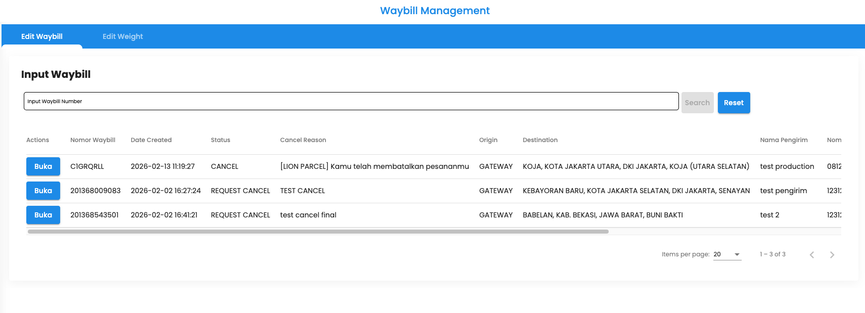The height and width of the screenshot is (313, 865).
Task: Go to previous page using left chevron
Action: tap(811, 255)
